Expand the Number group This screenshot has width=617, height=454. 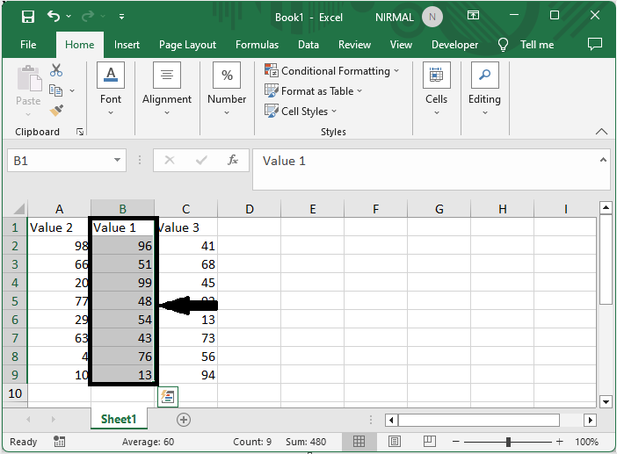point(227,90)
